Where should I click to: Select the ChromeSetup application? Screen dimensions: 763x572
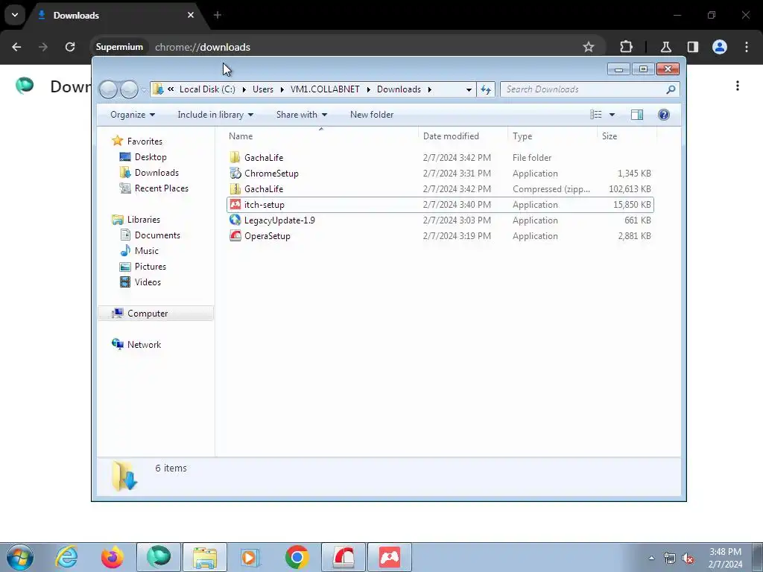click(440, 173)
